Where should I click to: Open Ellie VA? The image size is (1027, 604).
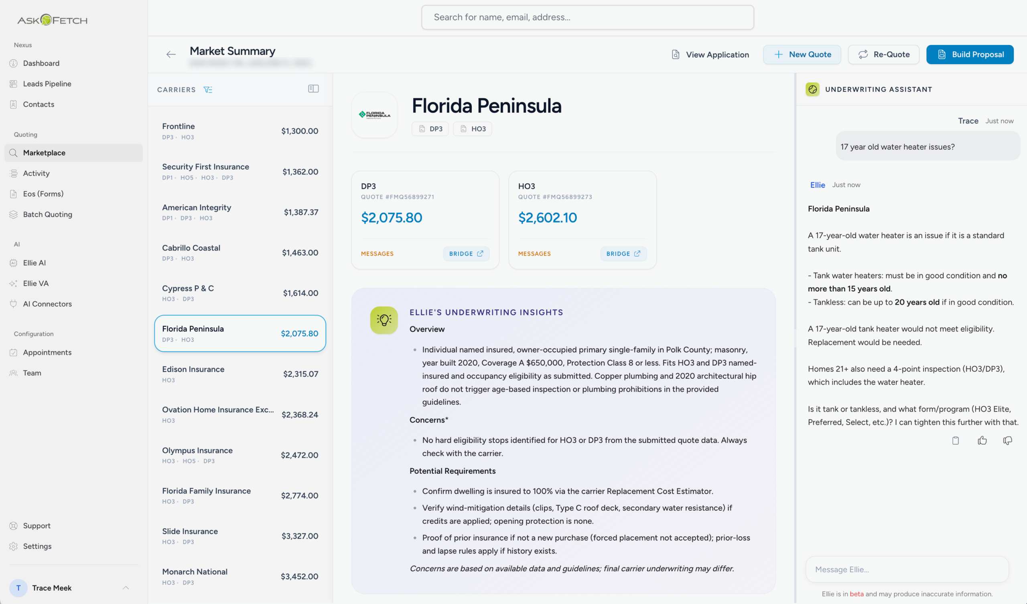[74, 283]
